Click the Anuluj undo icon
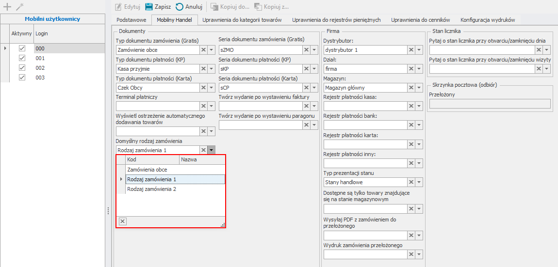The height and width of the screenshot is (267, 558). [180, 7]
